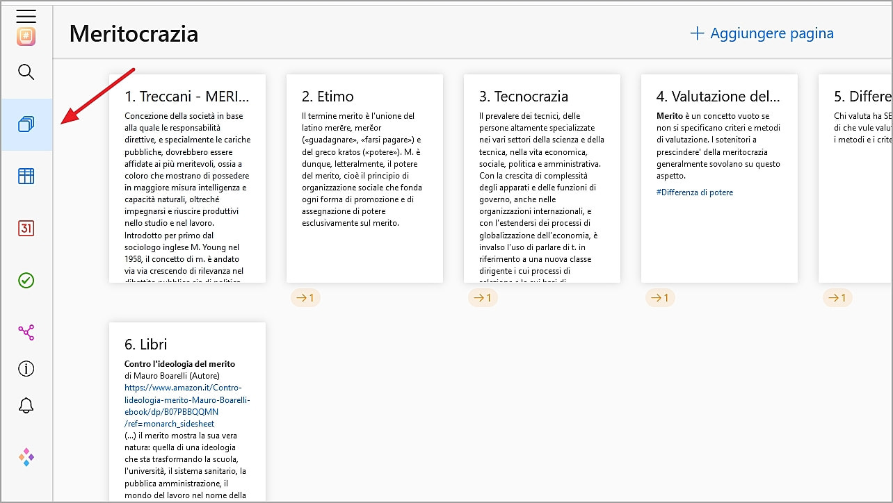
Task: Click link badge under Tecnocrazia card
Action: 483,298
